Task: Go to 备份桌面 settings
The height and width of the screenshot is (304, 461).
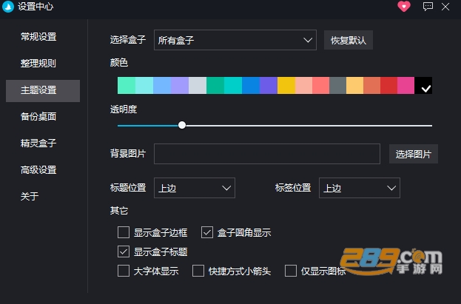Action: point(38,116)
